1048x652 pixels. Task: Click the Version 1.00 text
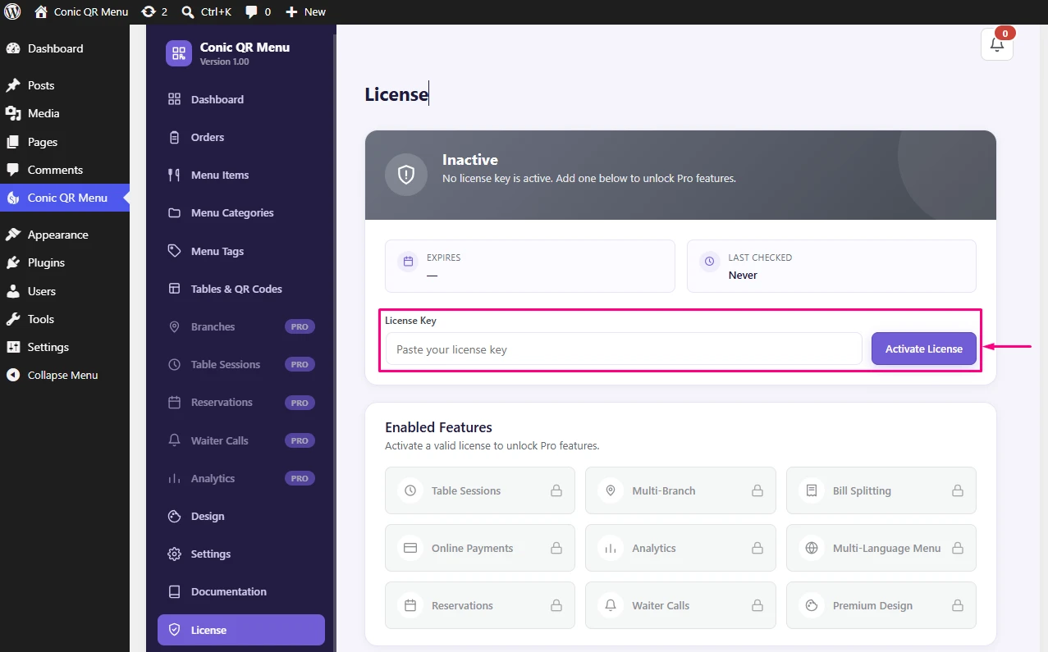click(x=225, y=62)
